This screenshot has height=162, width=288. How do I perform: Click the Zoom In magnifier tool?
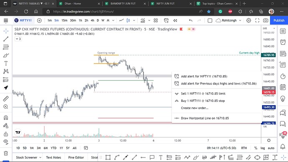pyautogui.click(x=6, y=107)
